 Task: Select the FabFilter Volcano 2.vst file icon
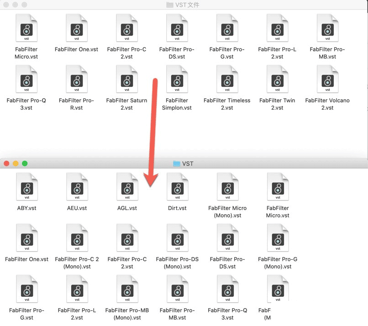[328, 79]
